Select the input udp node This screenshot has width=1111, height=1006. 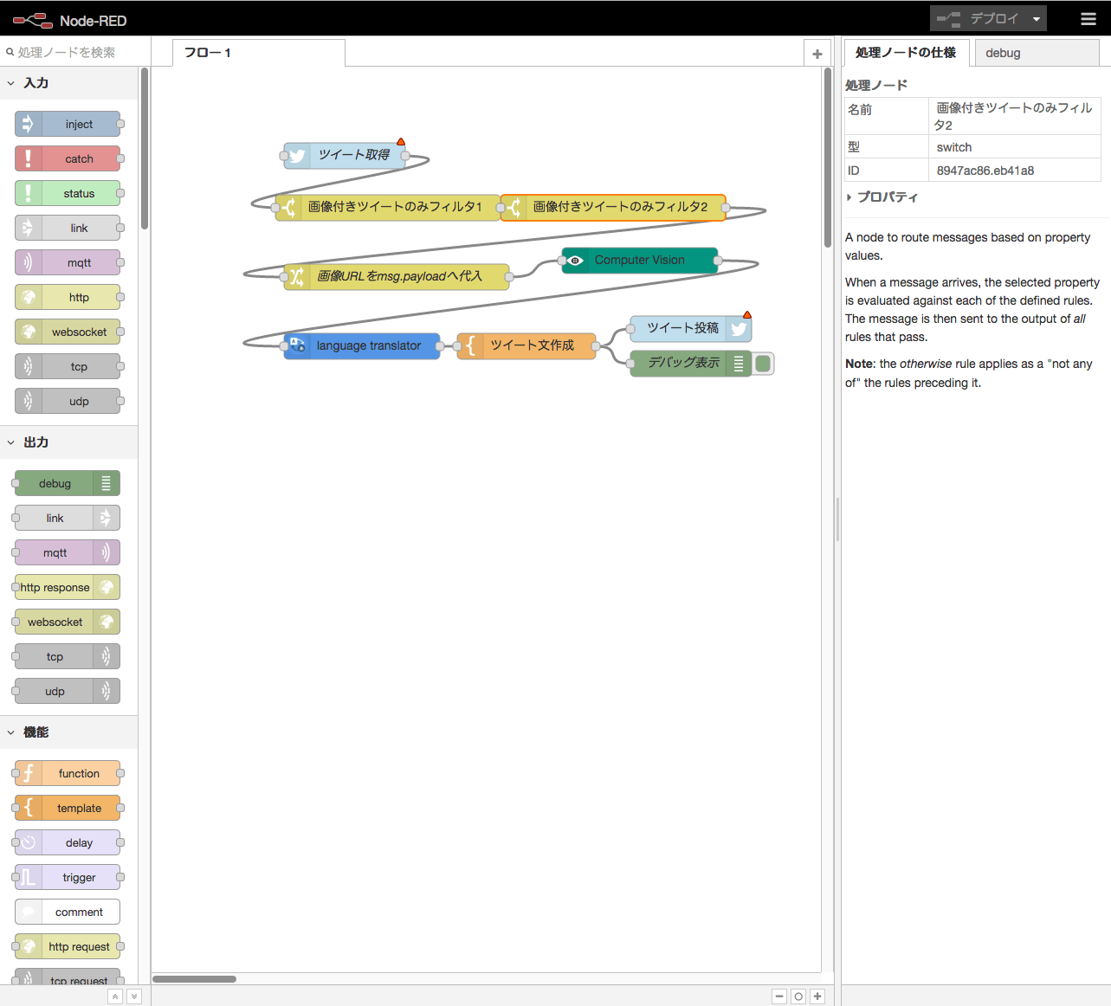tap(68, 401)
